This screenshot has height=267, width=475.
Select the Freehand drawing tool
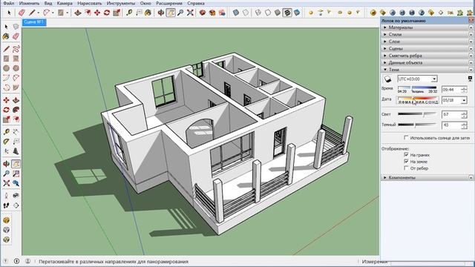coord(16,49)
